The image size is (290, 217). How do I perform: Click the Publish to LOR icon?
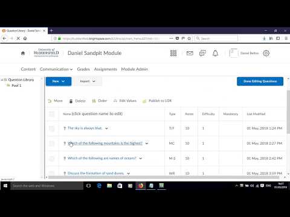(x=144, y=101)
